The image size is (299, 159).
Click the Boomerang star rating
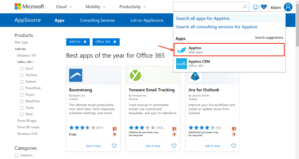[x=82, y=127]
